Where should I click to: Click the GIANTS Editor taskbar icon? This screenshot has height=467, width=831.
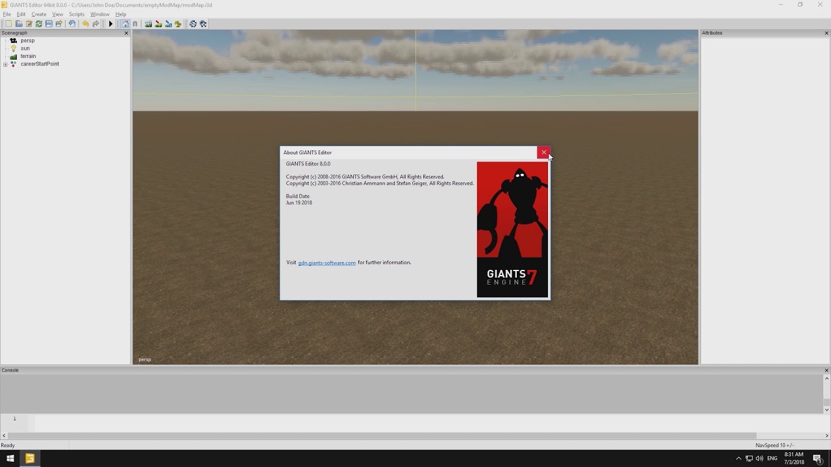pos(30,459)
